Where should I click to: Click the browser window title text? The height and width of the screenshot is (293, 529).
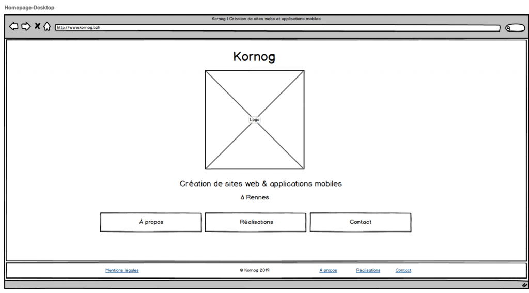pos(266,19)
